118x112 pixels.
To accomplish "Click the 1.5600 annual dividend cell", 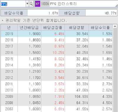I will pyautogui.click(x=29, y=52).
